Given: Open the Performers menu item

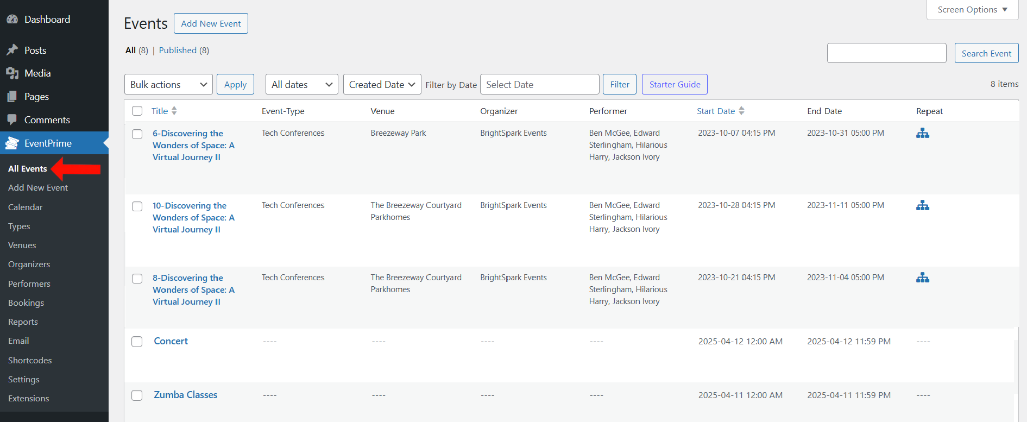Looking at the screenshot, I should 29,284.
